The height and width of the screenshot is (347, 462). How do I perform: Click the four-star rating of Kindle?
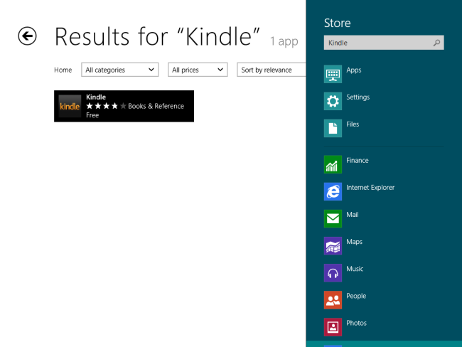click(x=106, y=106)
